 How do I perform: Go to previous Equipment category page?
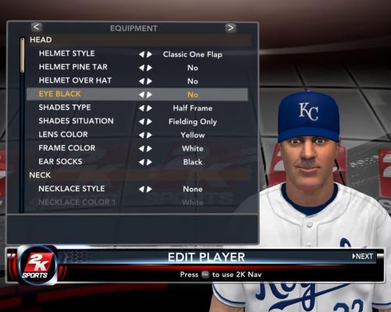coord(37,27)
